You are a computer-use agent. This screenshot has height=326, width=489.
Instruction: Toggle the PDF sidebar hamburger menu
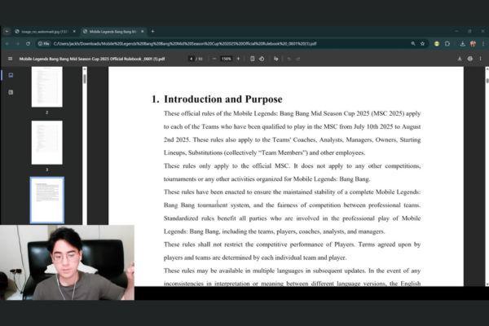[10, 59]
